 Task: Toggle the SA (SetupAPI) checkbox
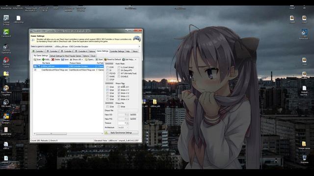(119, 70)
